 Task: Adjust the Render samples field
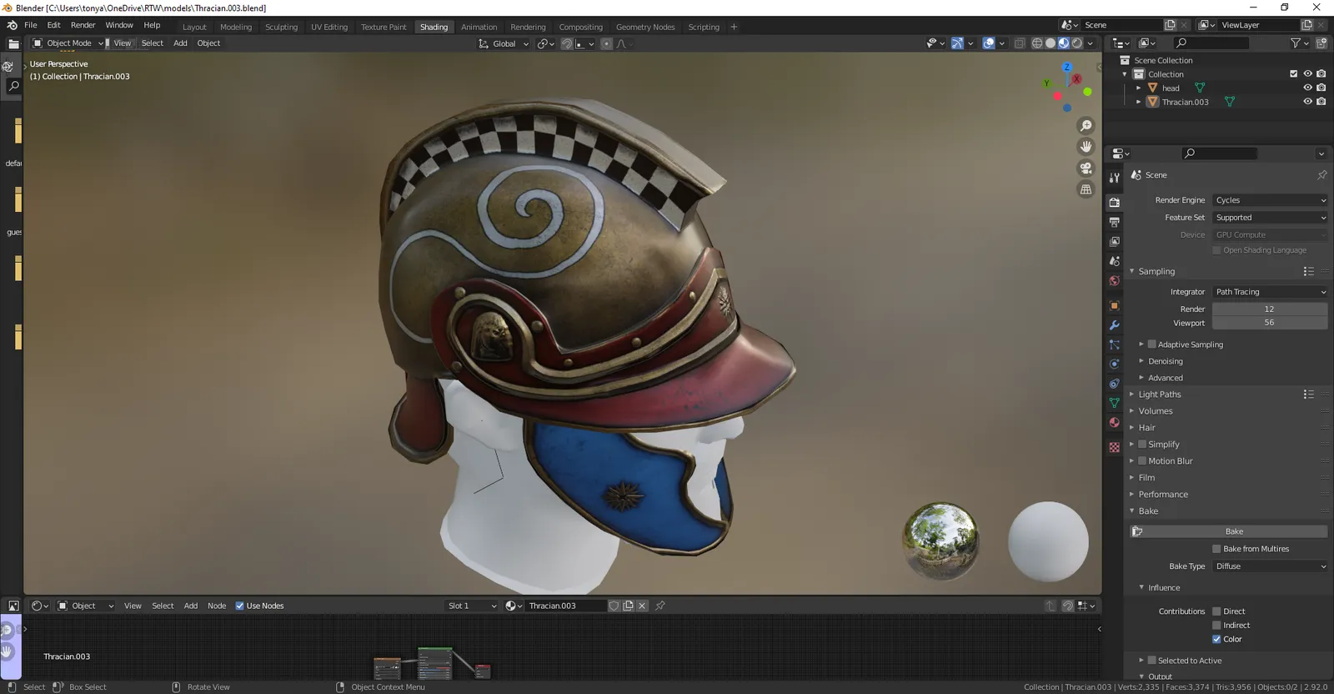coord(1270,309)
